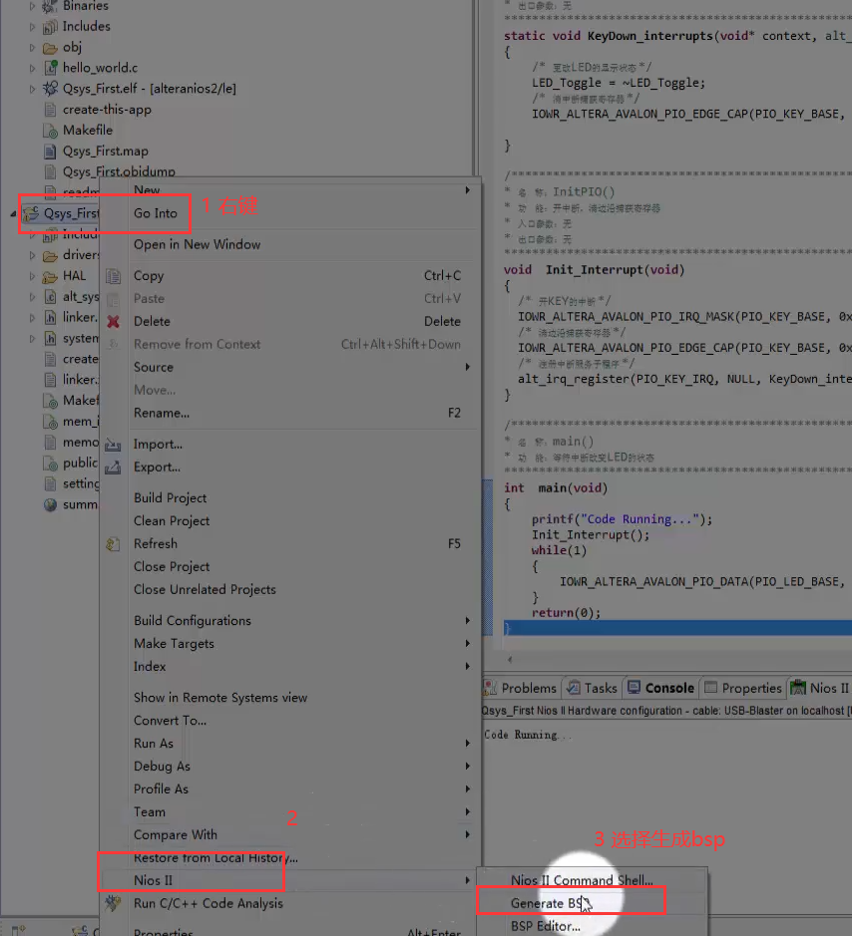852x936 pixels.
Task: Select Clean Project menu entry
Action: pyautogui.click(x=172, y=521)
